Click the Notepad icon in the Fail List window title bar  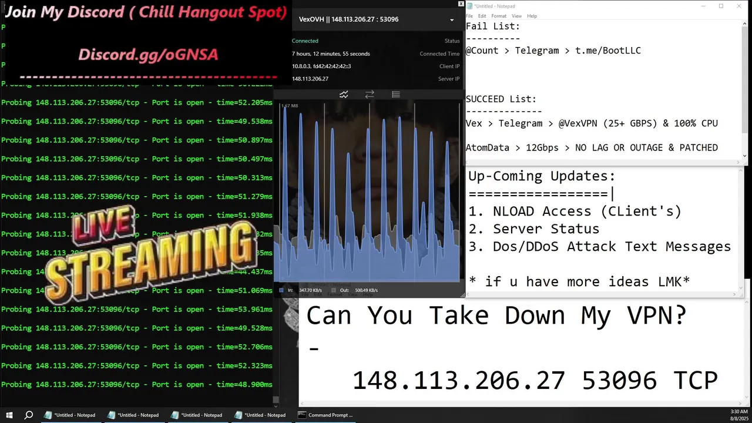coord(469,6)
